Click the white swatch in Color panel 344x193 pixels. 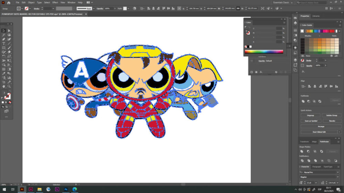[250, 47]
